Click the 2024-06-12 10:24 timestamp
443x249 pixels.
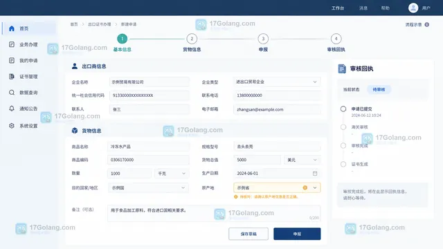point(366,116)
